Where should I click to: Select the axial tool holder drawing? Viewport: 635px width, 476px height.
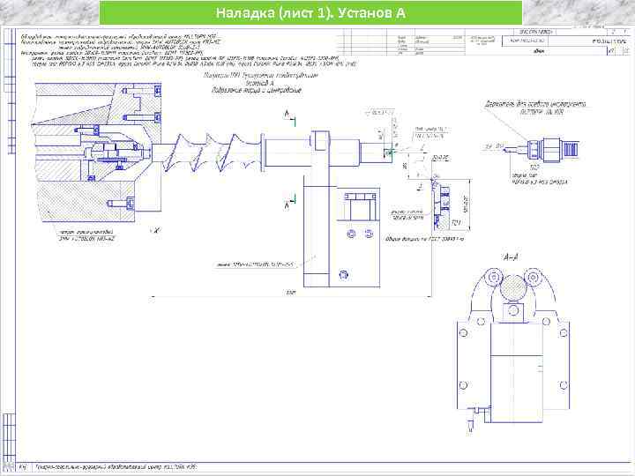[539, 148]
